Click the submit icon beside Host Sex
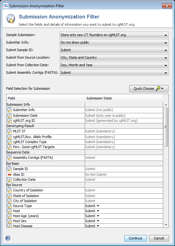 9,221
